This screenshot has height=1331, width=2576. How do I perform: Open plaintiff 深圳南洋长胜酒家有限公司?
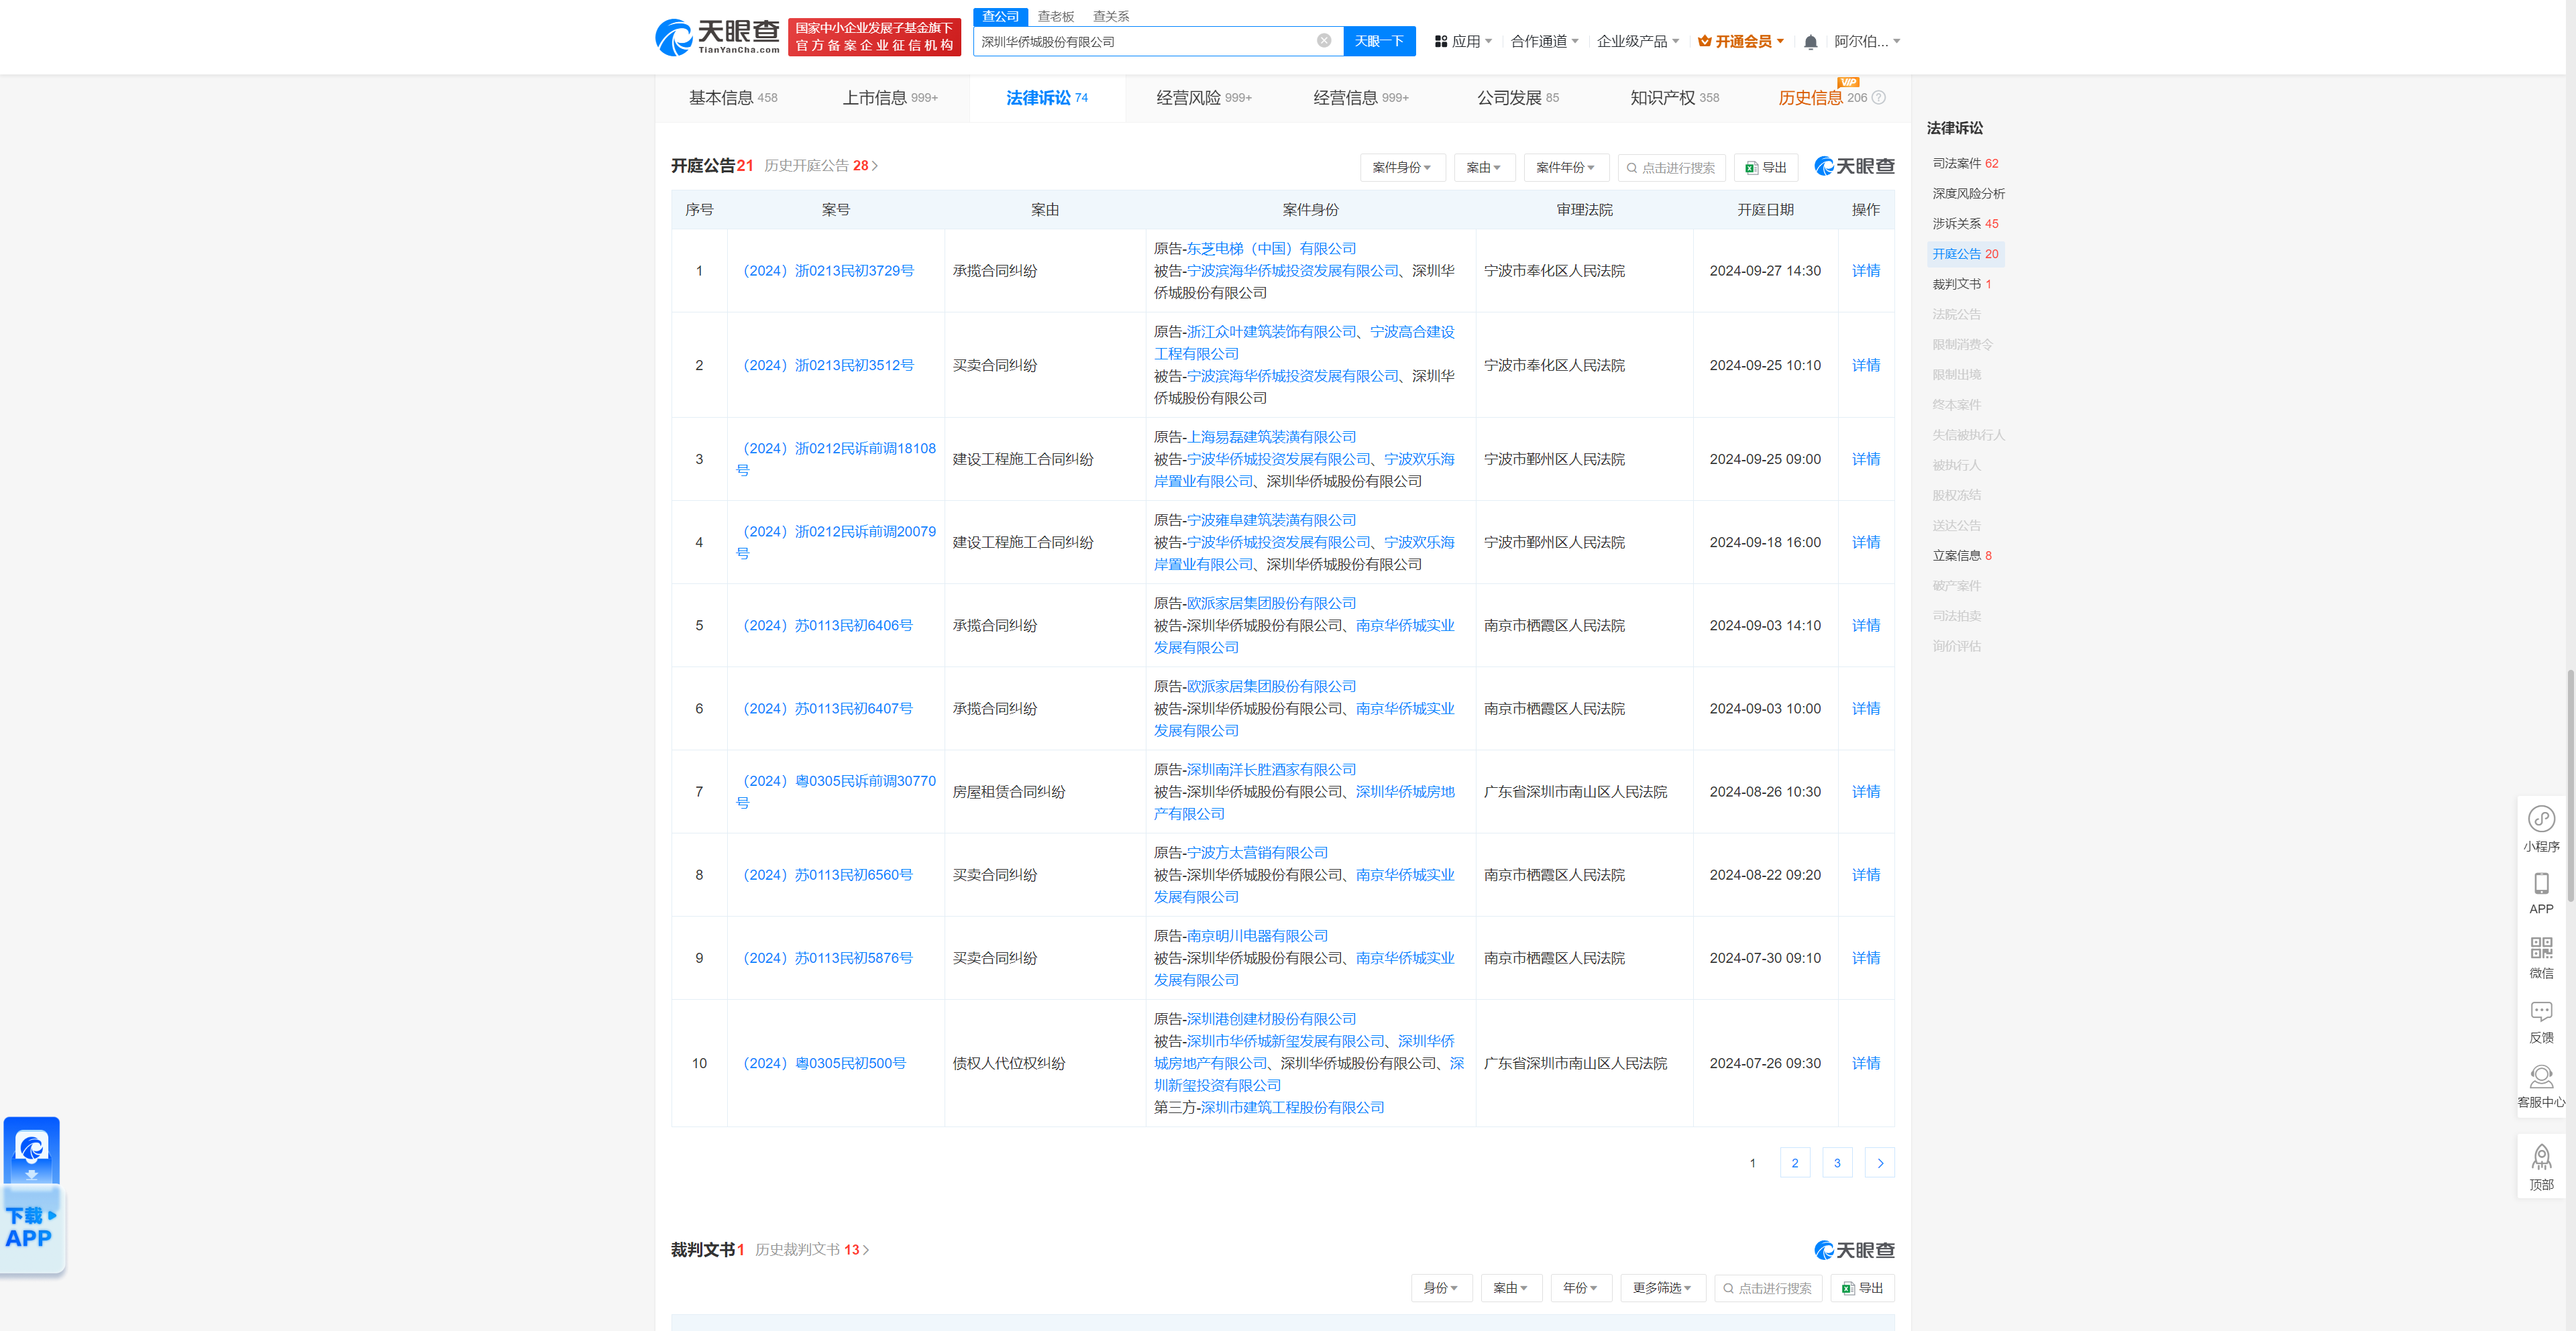[1271, 769]
